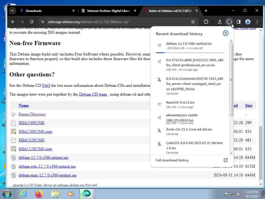The image size is (265, 199).
Task: Click the Full download history button
Action: (x=192, y=160)
